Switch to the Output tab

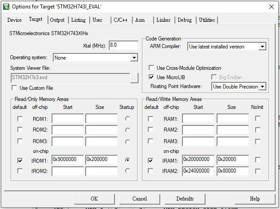[x=57, y=20]
